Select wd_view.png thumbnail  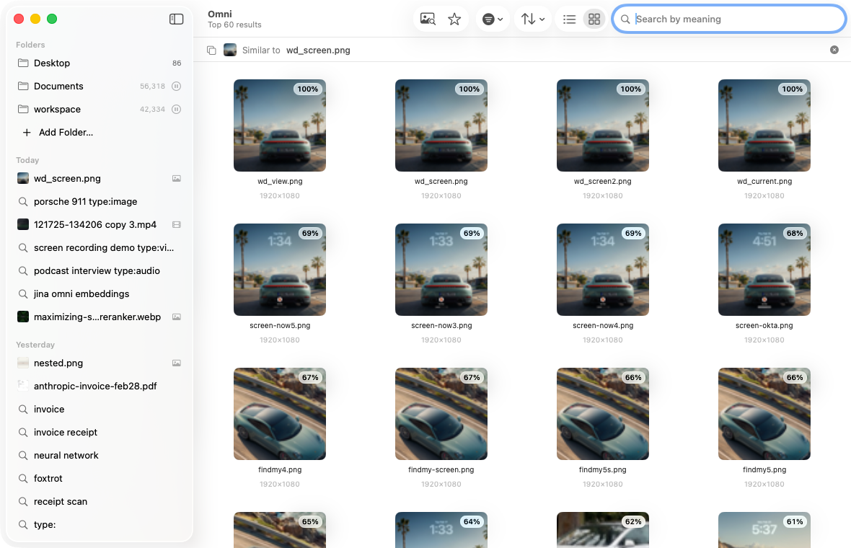point(280,125)
